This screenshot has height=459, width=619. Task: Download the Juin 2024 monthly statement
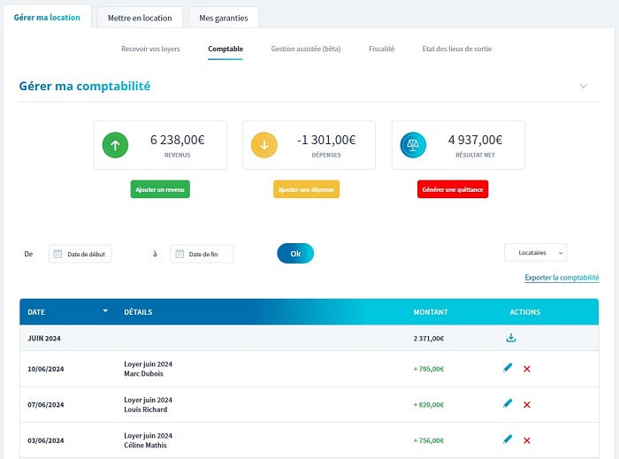510,338
